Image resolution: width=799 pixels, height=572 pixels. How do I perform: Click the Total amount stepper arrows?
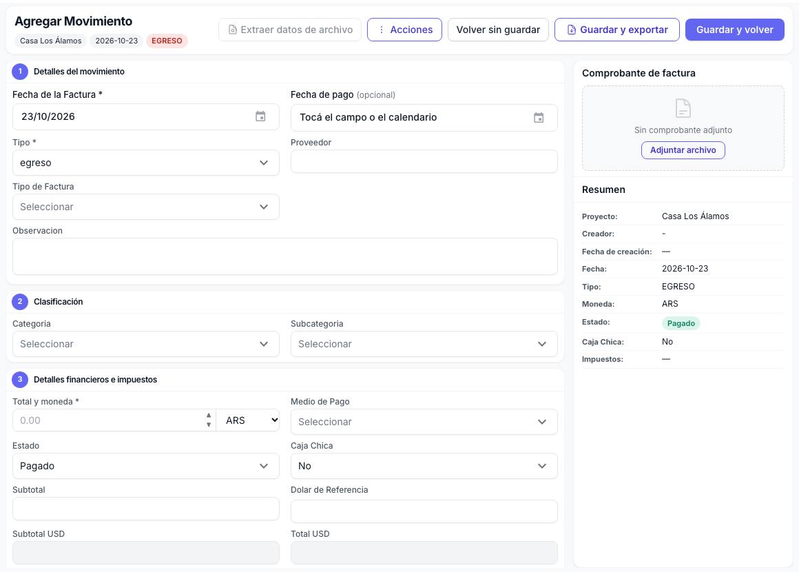tap(209, 420)
